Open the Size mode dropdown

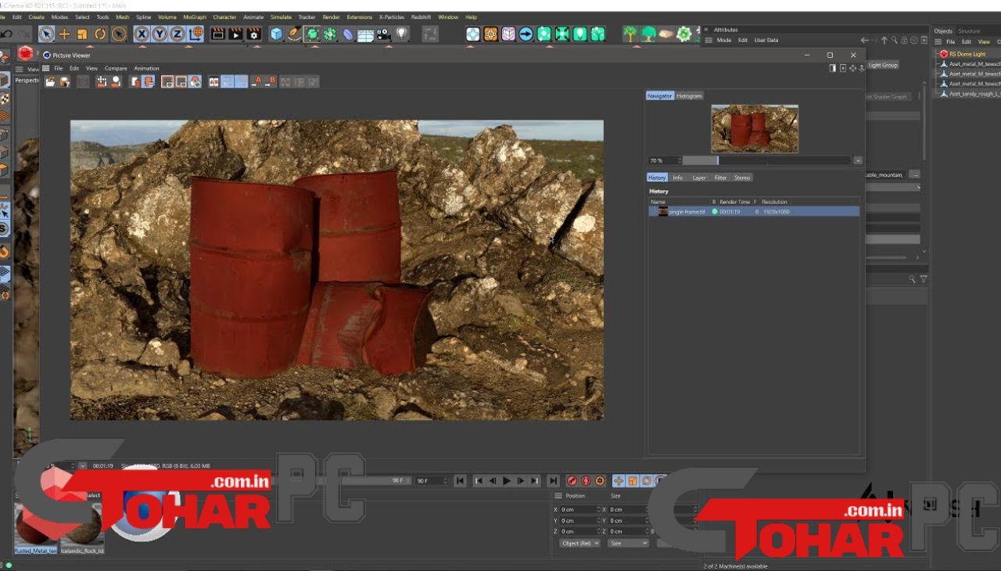[629, 543]
